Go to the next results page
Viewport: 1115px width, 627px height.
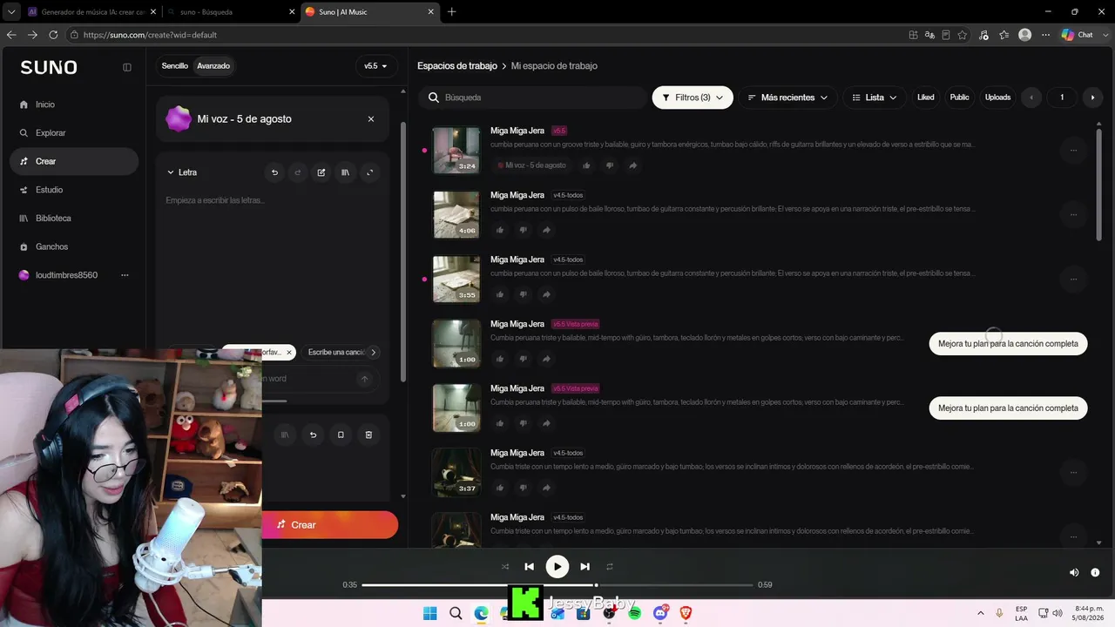1092,98
